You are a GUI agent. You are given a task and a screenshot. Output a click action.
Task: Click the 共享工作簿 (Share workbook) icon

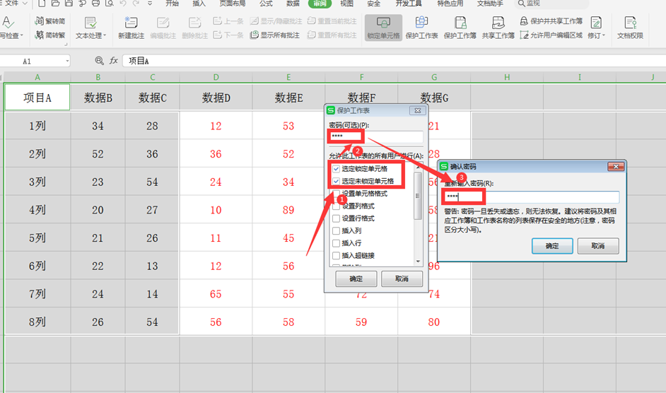pos(498,23)
